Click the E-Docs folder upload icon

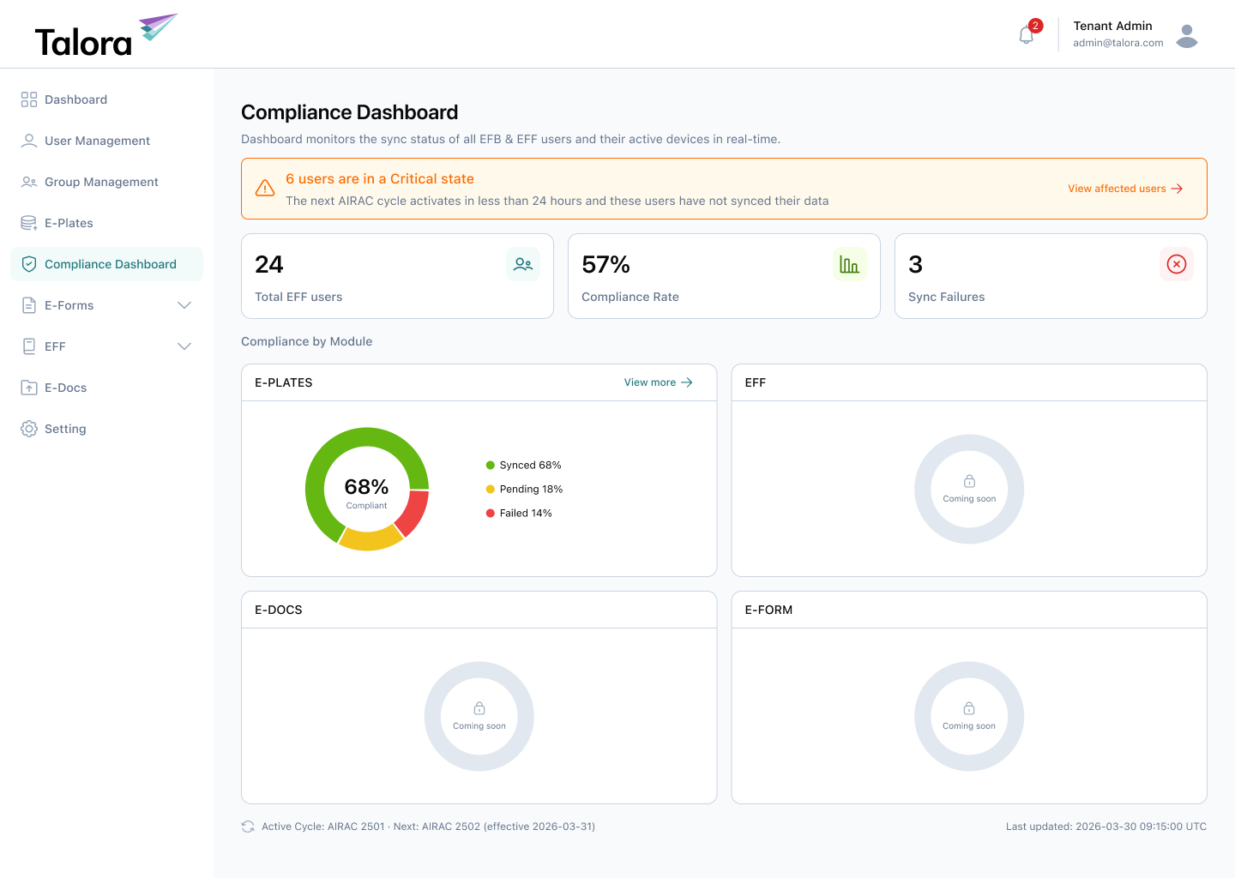tap(29, 388)
